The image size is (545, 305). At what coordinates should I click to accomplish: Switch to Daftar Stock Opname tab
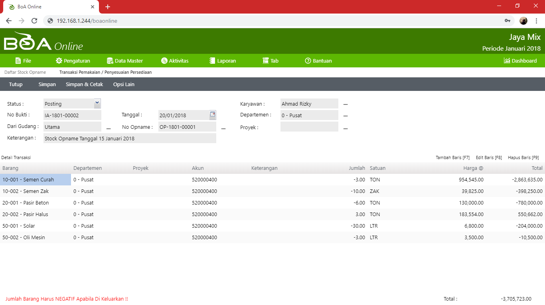point(25,72)
